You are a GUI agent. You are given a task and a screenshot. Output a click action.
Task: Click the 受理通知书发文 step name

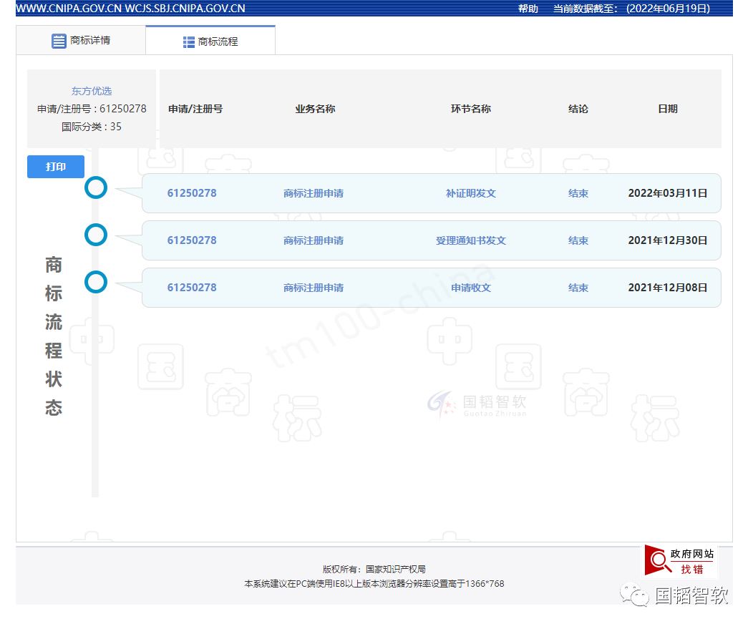tap(471, 240)
